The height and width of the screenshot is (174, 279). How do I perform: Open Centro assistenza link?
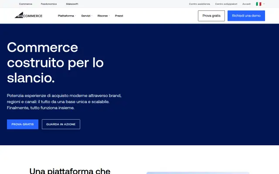click(200, 4)
